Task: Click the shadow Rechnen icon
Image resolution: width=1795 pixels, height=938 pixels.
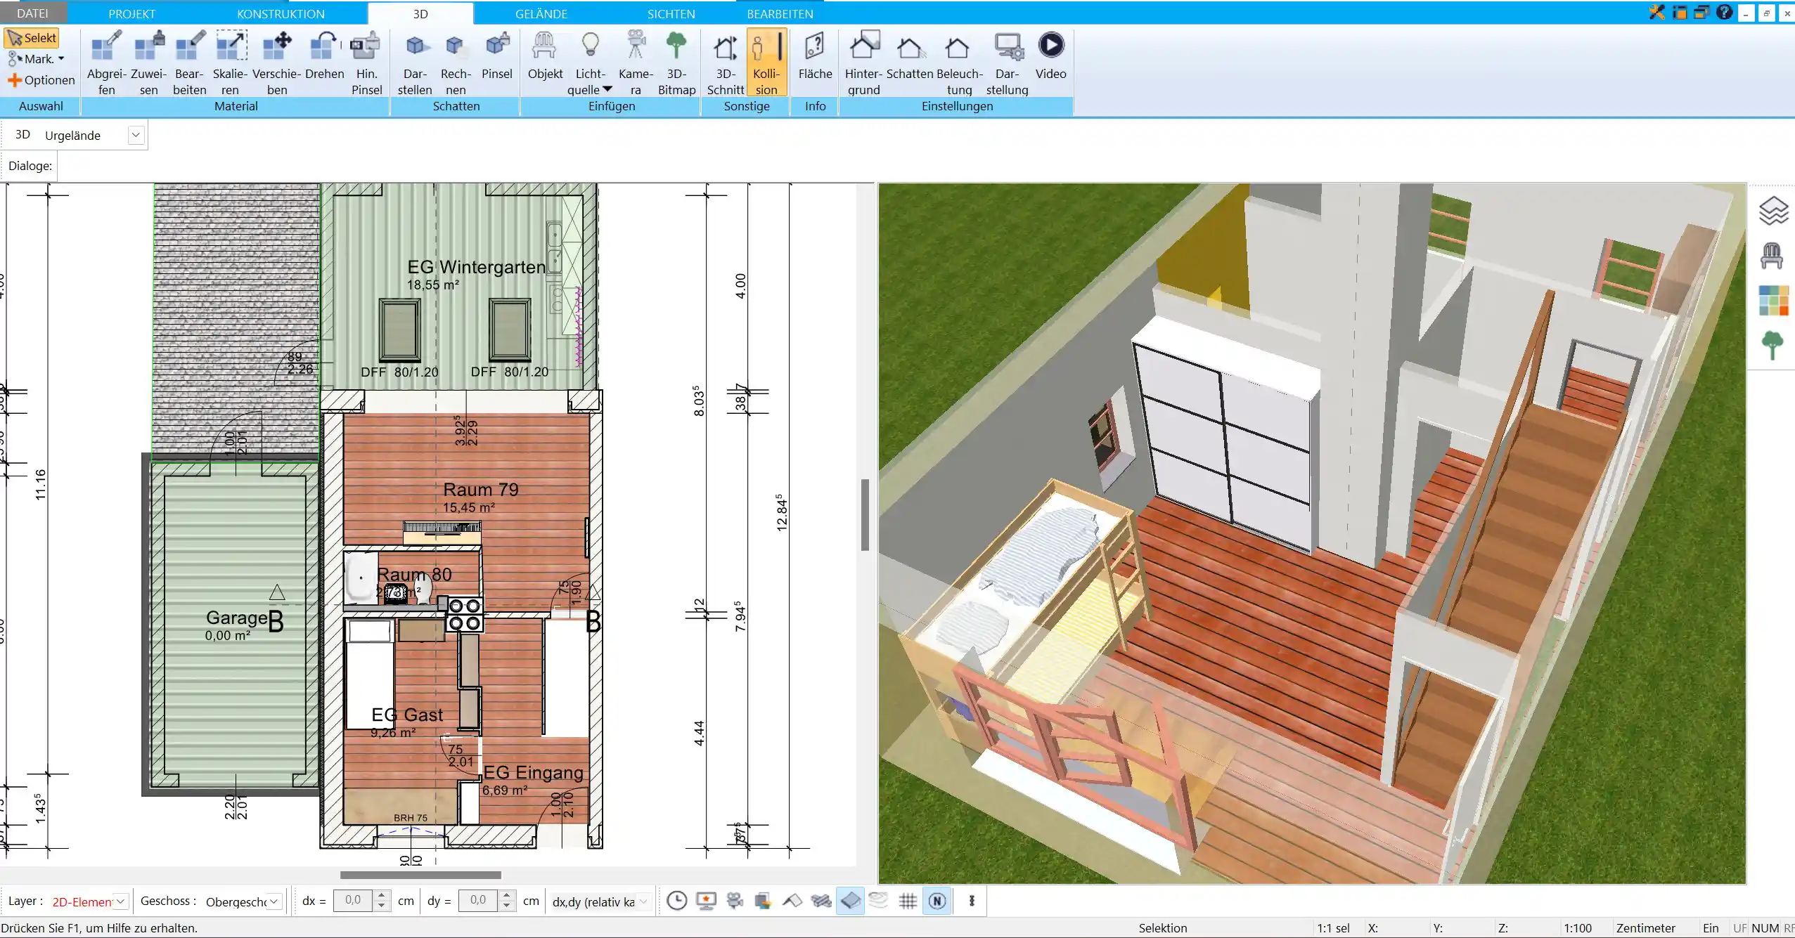Action: click(456, 63)
